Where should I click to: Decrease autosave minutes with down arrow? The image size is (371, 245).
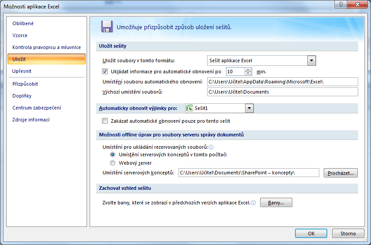tap(248, 73)
